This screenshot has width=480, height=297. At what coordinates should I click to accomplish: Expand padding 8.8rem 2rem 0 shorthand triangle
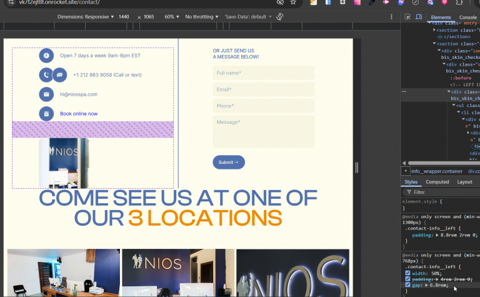437,235
